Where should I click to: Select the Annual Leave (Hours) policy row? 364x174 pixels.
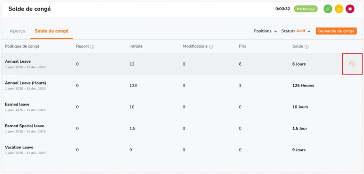pyautogui.click(x=182, y=86)
